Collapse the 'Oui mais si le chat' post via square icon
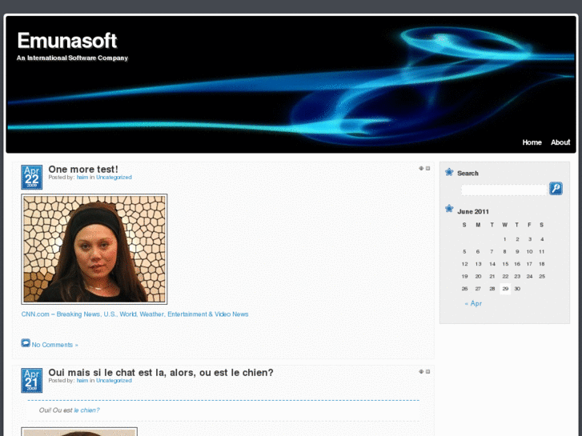The width and height of the screenshot is (582, 436). point(428,372)
